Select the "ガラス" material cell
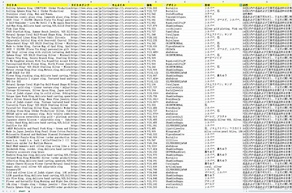 [223, 17]
